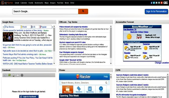
Task: Click Friday's forecast weather icon
Action: click(146, 57)
